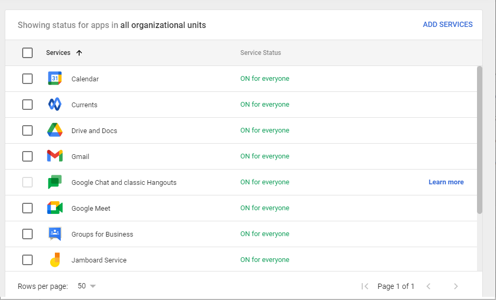The width and height of the screenshot is (496, 300).
Task: Open the Learn more link
Action: coord(446,182)
